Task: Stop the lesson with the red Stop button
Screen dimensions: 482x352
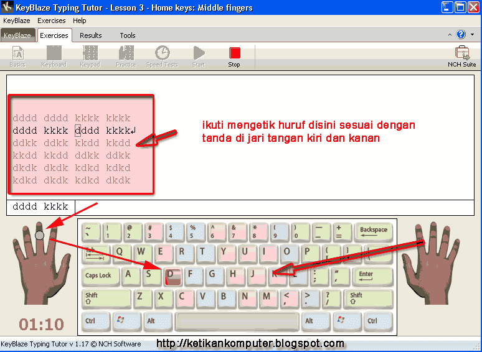Action: point(234,57)
